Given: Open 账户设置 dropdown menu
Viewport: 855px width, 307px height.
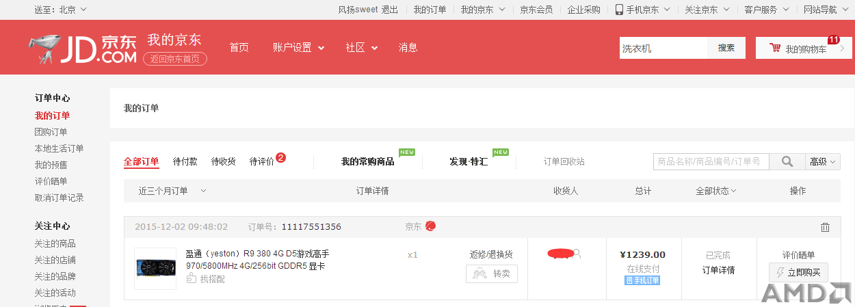Looking at the screenshot, I should point(298,48).
